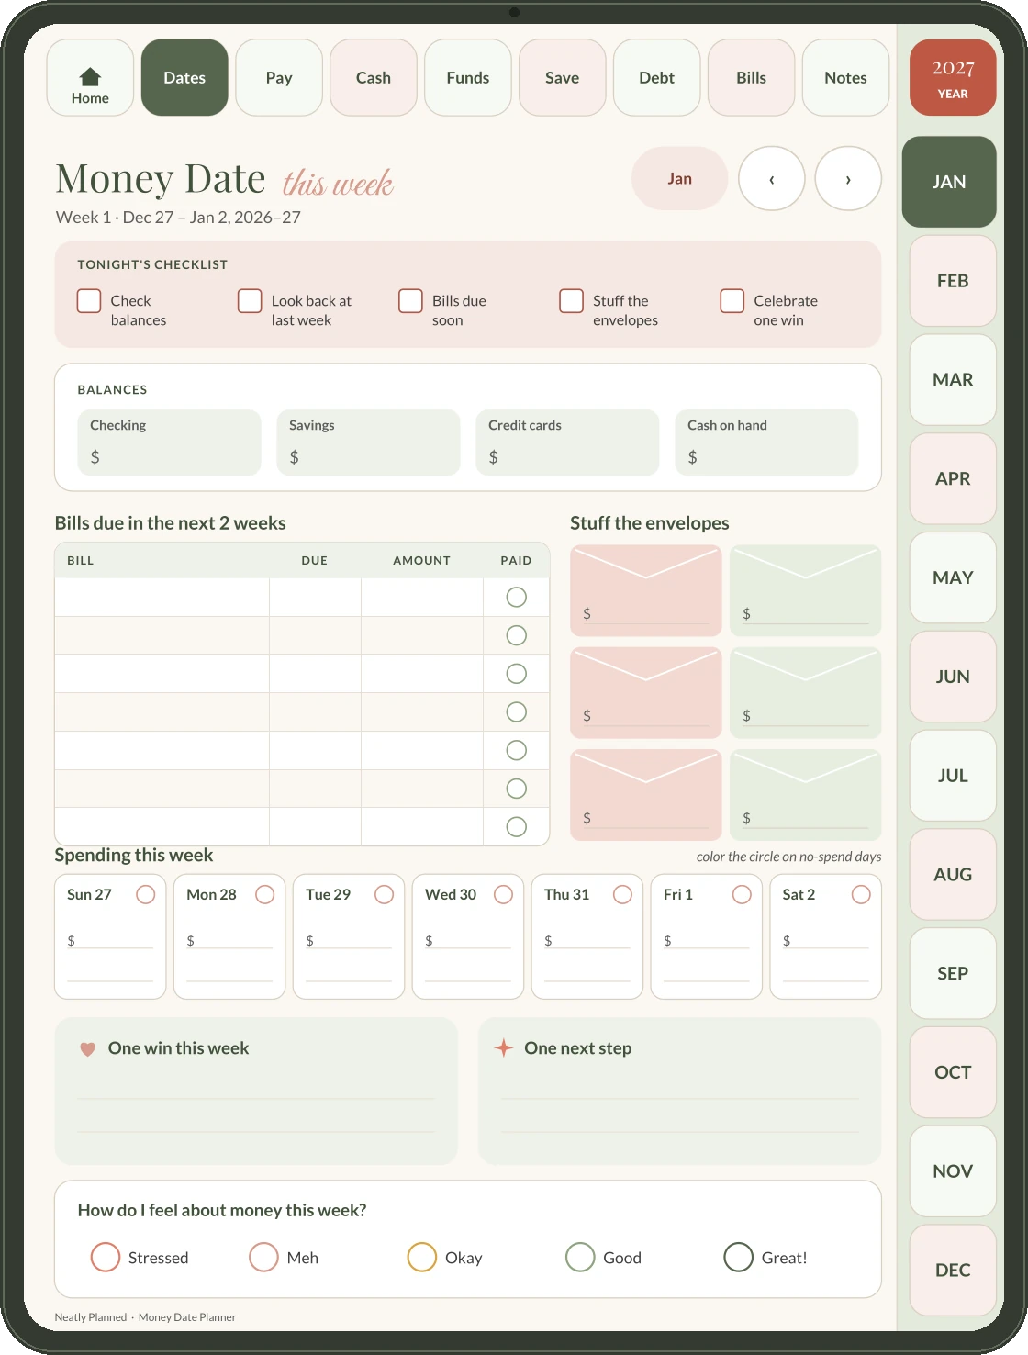Open the Bills tab
The height and width of the screenshot is (1355, 1028).
752,77
